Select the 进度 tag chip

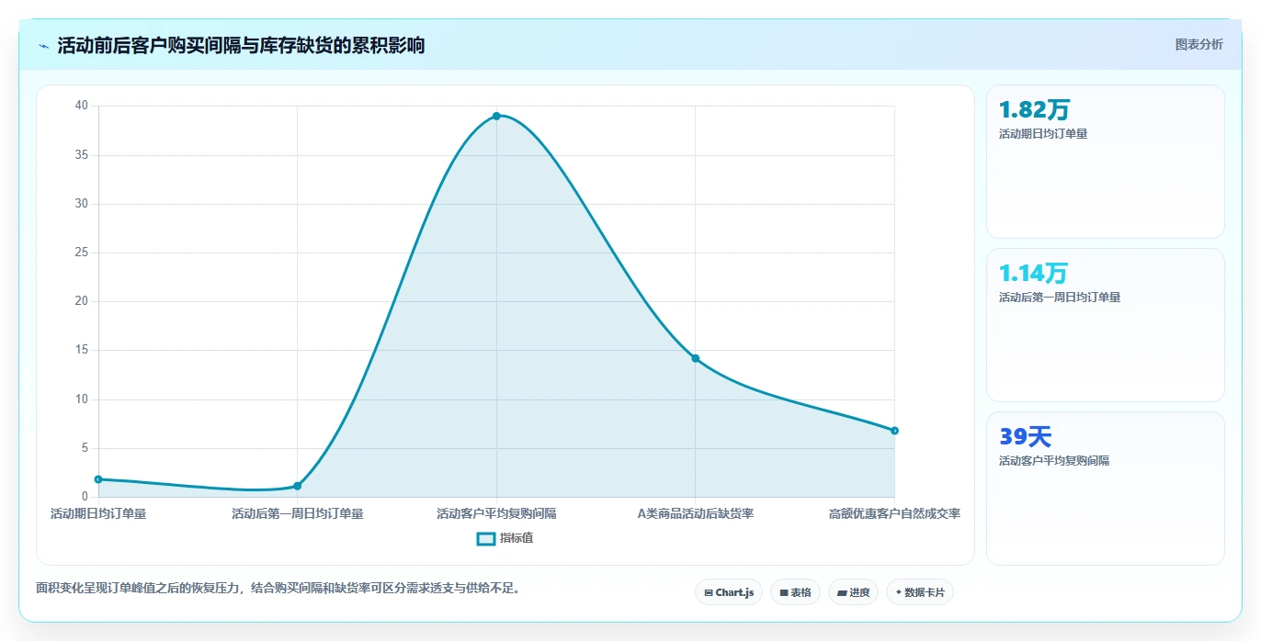point(853,592)
